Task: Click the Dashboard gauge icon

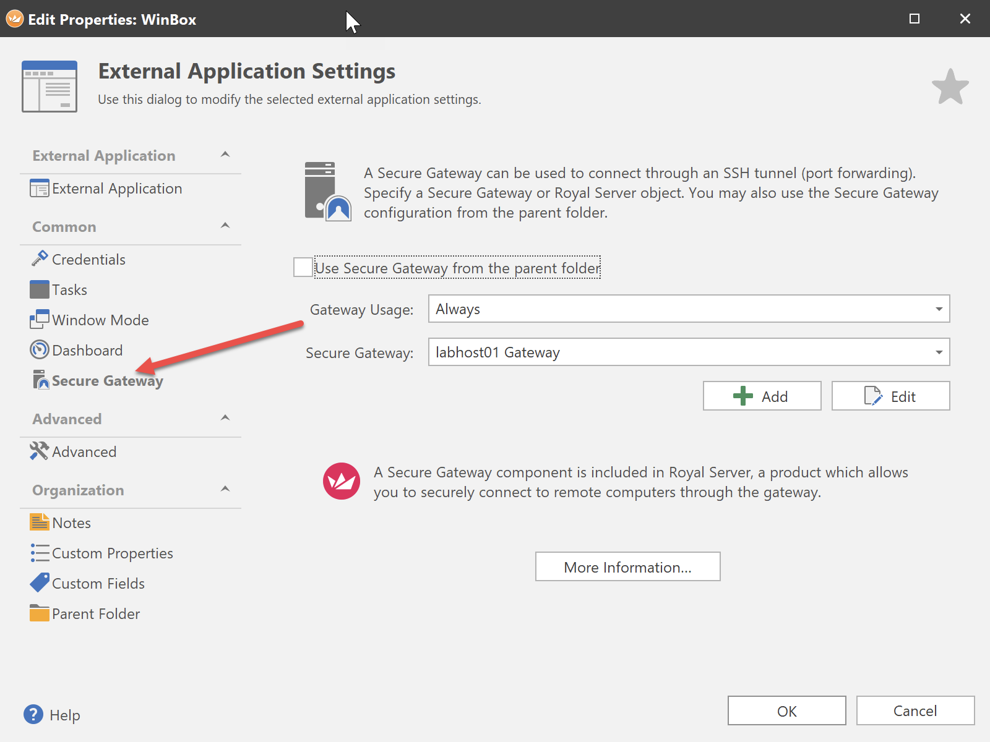Action: point(40,350)
